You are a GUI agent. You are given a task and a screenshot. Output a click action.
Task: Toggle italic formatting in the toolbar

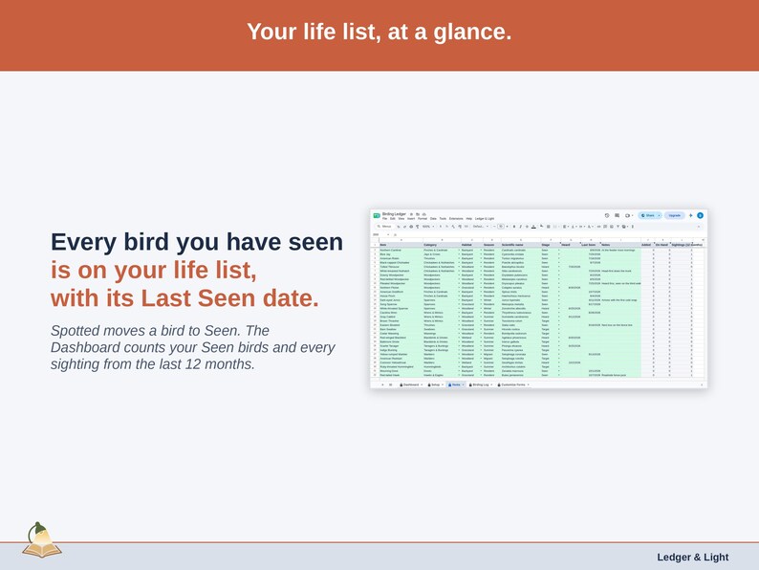(521, 227)
